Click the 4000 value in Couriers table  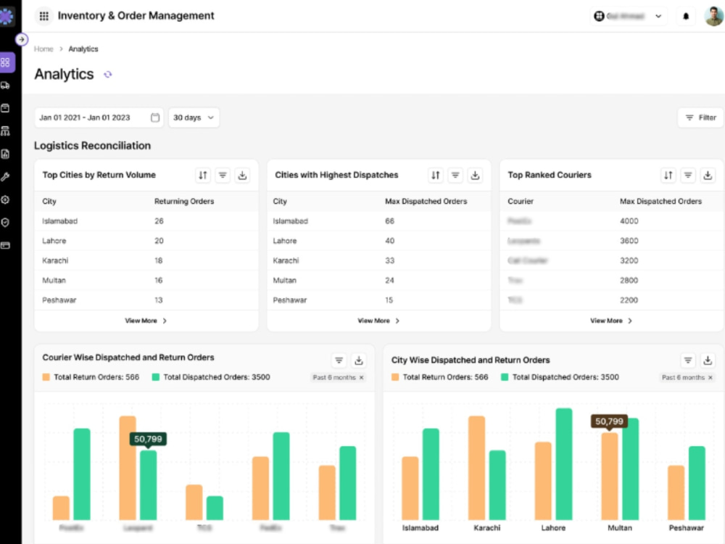tap(629, 221)
